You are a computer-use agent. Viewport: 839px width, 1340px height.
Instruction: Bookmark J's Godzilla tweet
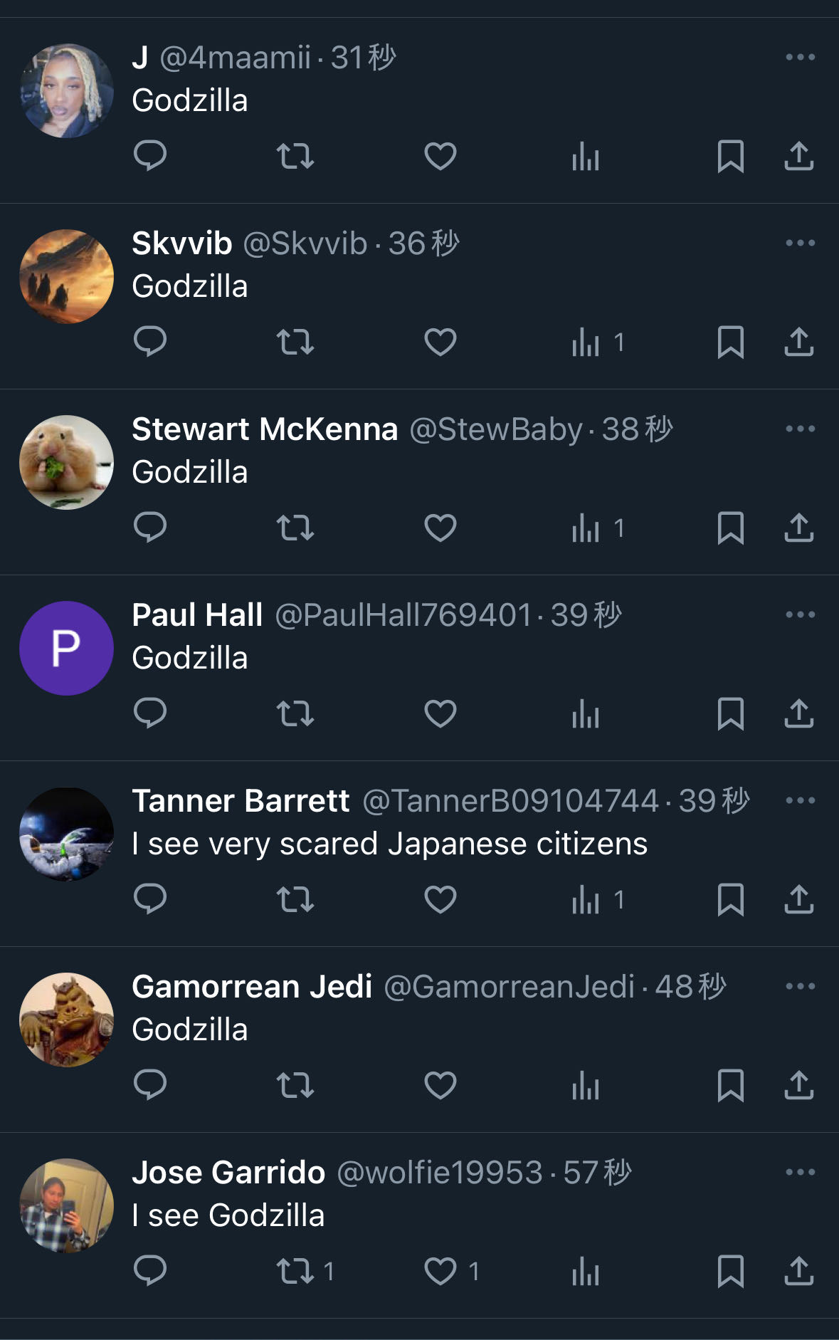[730, 156]
